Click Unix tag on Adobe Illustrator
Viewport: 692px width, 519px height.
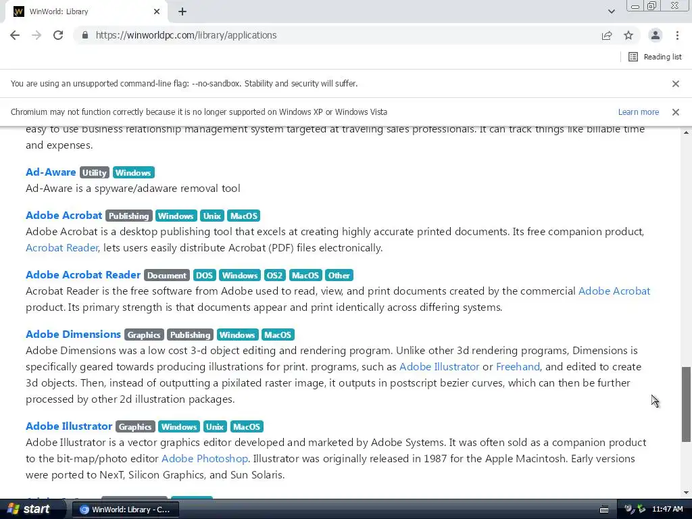tap(215, 427)
